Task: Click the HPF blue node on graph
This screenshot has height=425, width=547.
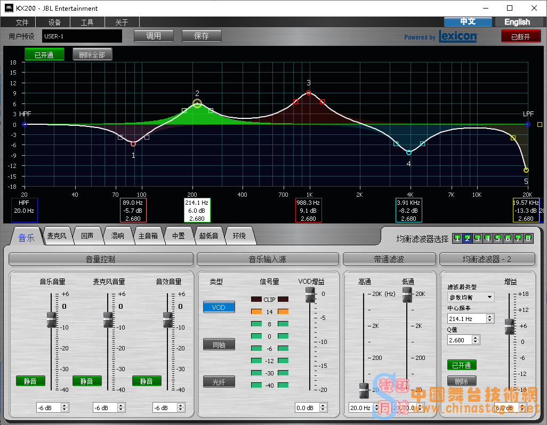Action: click(25, 124)
